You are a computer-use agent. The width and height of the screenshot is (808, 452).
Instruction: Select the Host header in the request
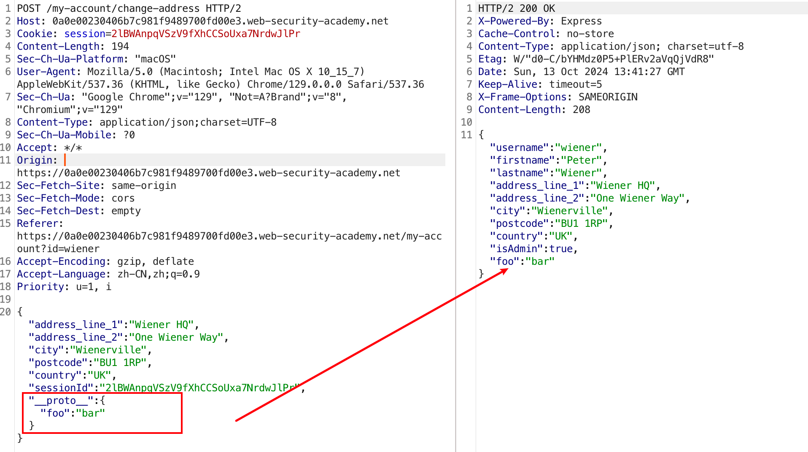(x=202, y=21)
